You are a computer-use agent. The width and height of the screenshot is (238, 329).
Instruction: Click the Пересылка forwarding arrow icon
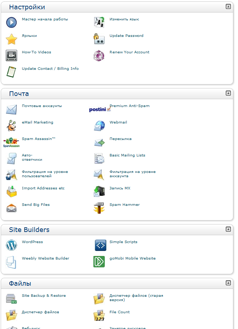click(99, 143)
